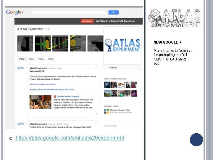
Task: Click the silver ATLAS Experiment slide logo
Action: [x=174, y=18]
